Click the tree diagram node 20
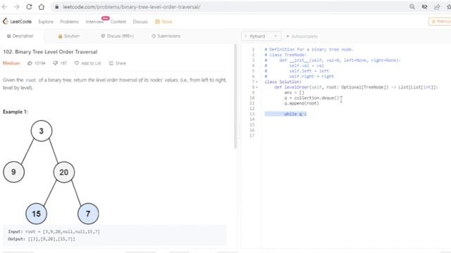451x253 pixels. (64, 172)
